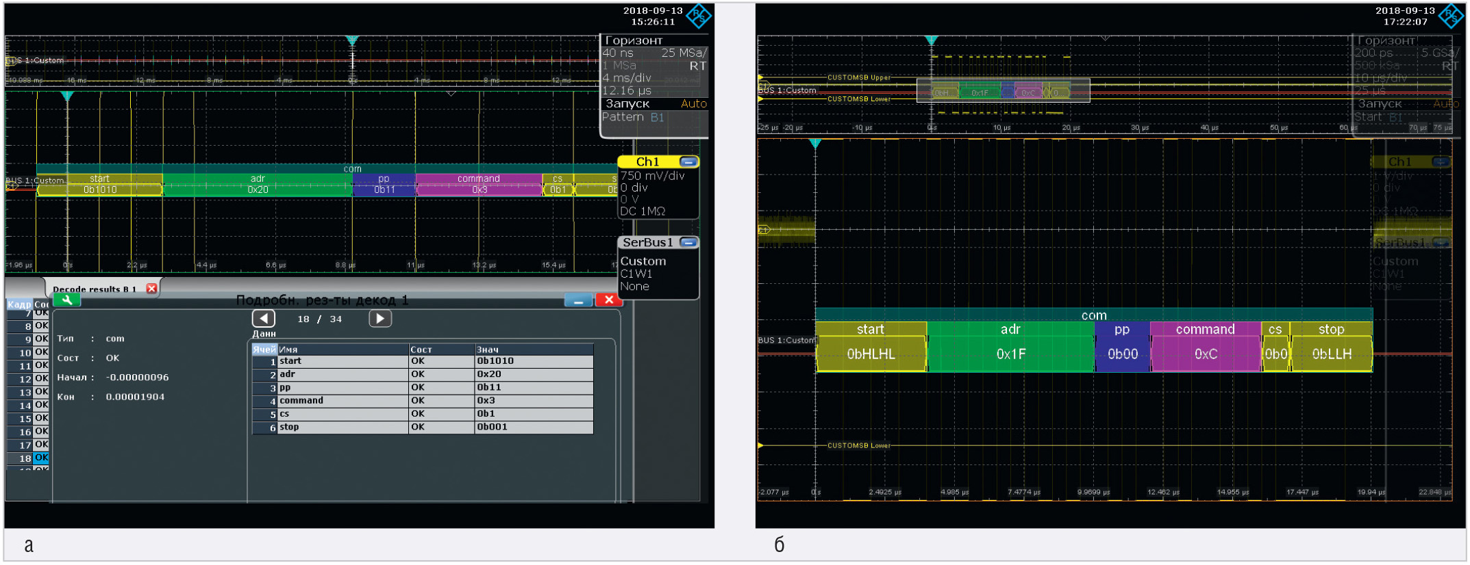1470x565 pixels.
Task: Select the command cell row with 0x3
Action: 423,401
